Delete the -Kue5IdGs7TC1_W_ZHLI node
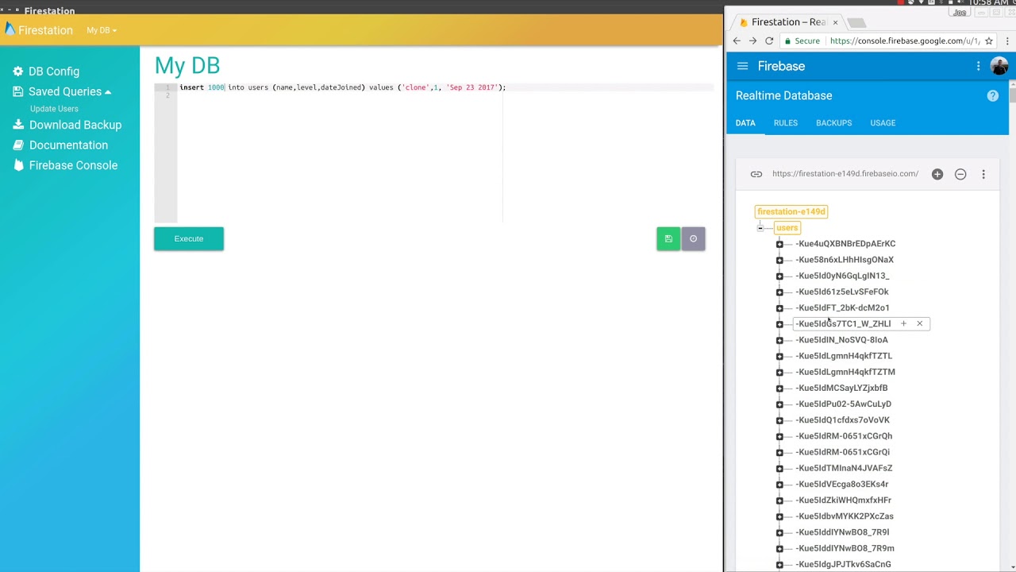The height and width of the screenshot is (572, 1016). pos(920,324)
